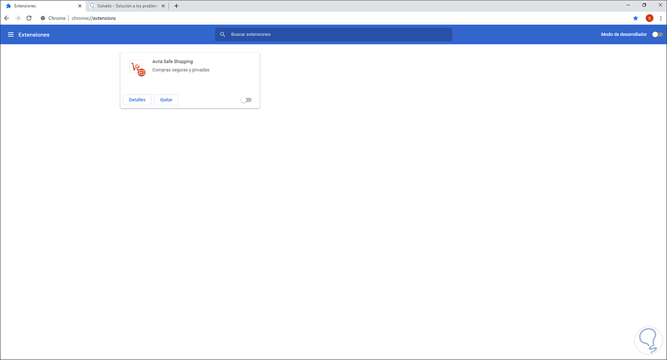
Task: Click the browser back arrow
Action: (x=6, y=18)
